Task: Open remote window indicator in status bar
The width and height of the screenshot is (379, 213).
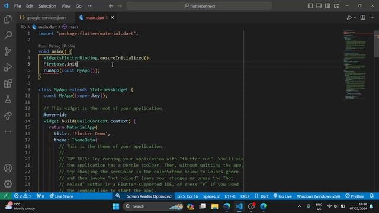Action: pyautogui.click(x=5, y=196)
